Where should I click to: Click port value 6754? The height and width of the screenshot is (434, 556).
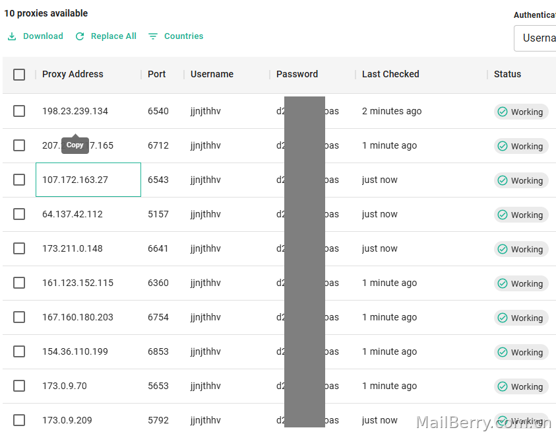(158, 317)
